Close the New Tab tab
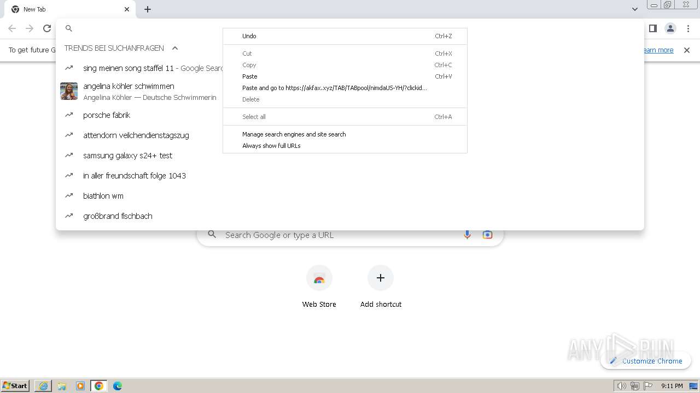 tap(127, 9)
